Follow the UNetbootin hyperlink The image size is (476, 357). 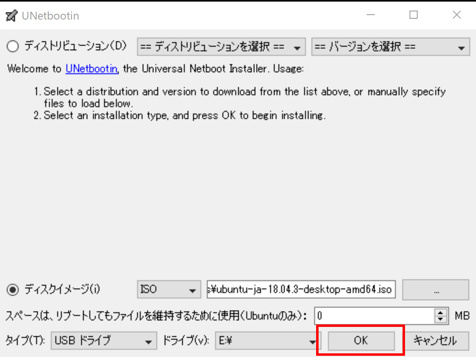point(91,69)
